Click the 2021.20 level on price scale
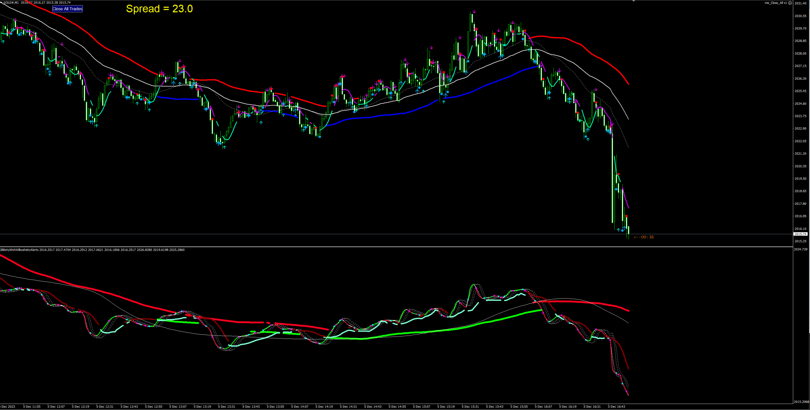The width and height of the screenshot is (810, 410). [800, 154]
